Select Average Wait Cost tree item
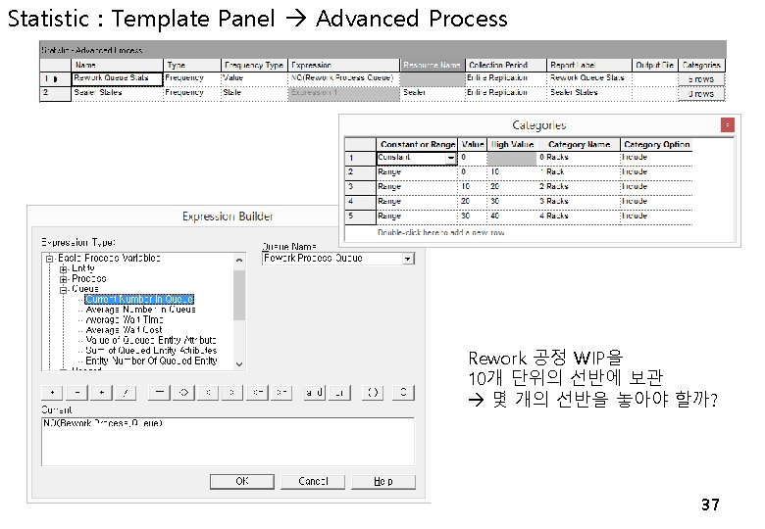This screenshot has width=765, height=529. tap(124, 330)
